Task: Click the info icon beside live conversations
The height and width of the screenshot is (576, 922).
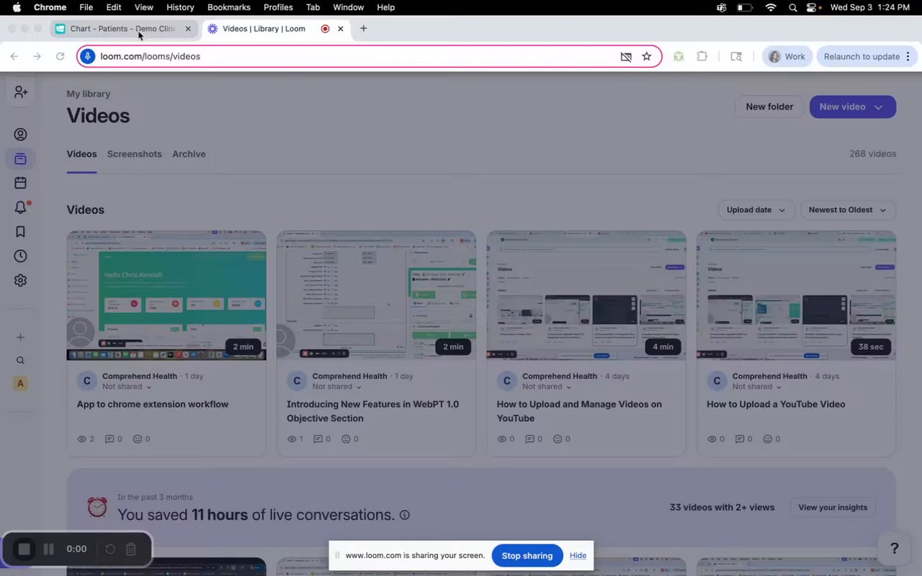Action: click(405, 516)
